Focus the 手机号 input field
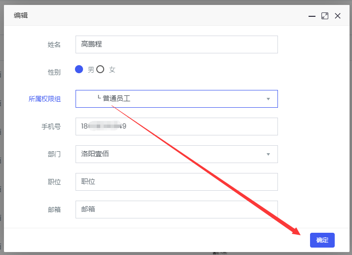The image size is (352, 255). [x=177, y=127]
